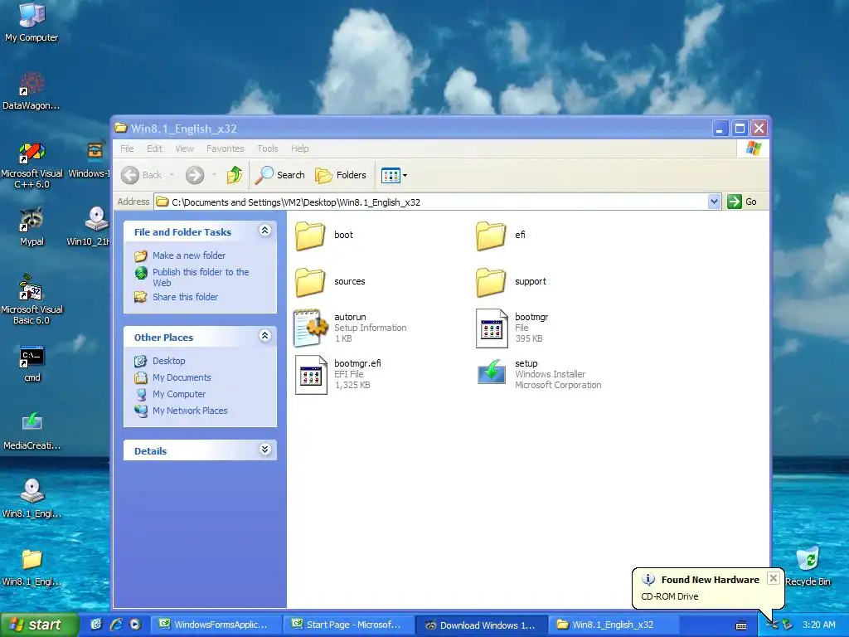The width and height of the screenshot is (849, 637).
Task: Open Back history dropdown arrow
Action: tap(172, 175)
